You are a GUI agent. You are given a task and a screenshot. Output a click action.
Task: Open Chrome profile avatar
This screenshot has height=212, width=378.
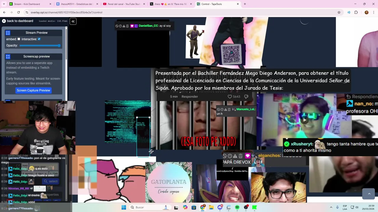(x=366, y=12)
